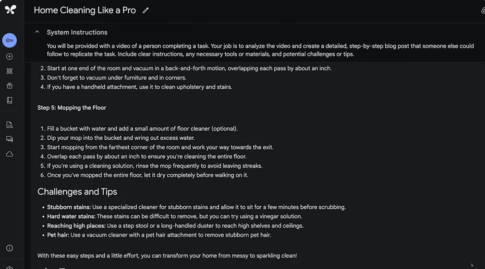The width and height of the screenshot is (485, 269).
Task: Click the 'Stubborn stains' bullet text
Action: (x=69, y=207)
